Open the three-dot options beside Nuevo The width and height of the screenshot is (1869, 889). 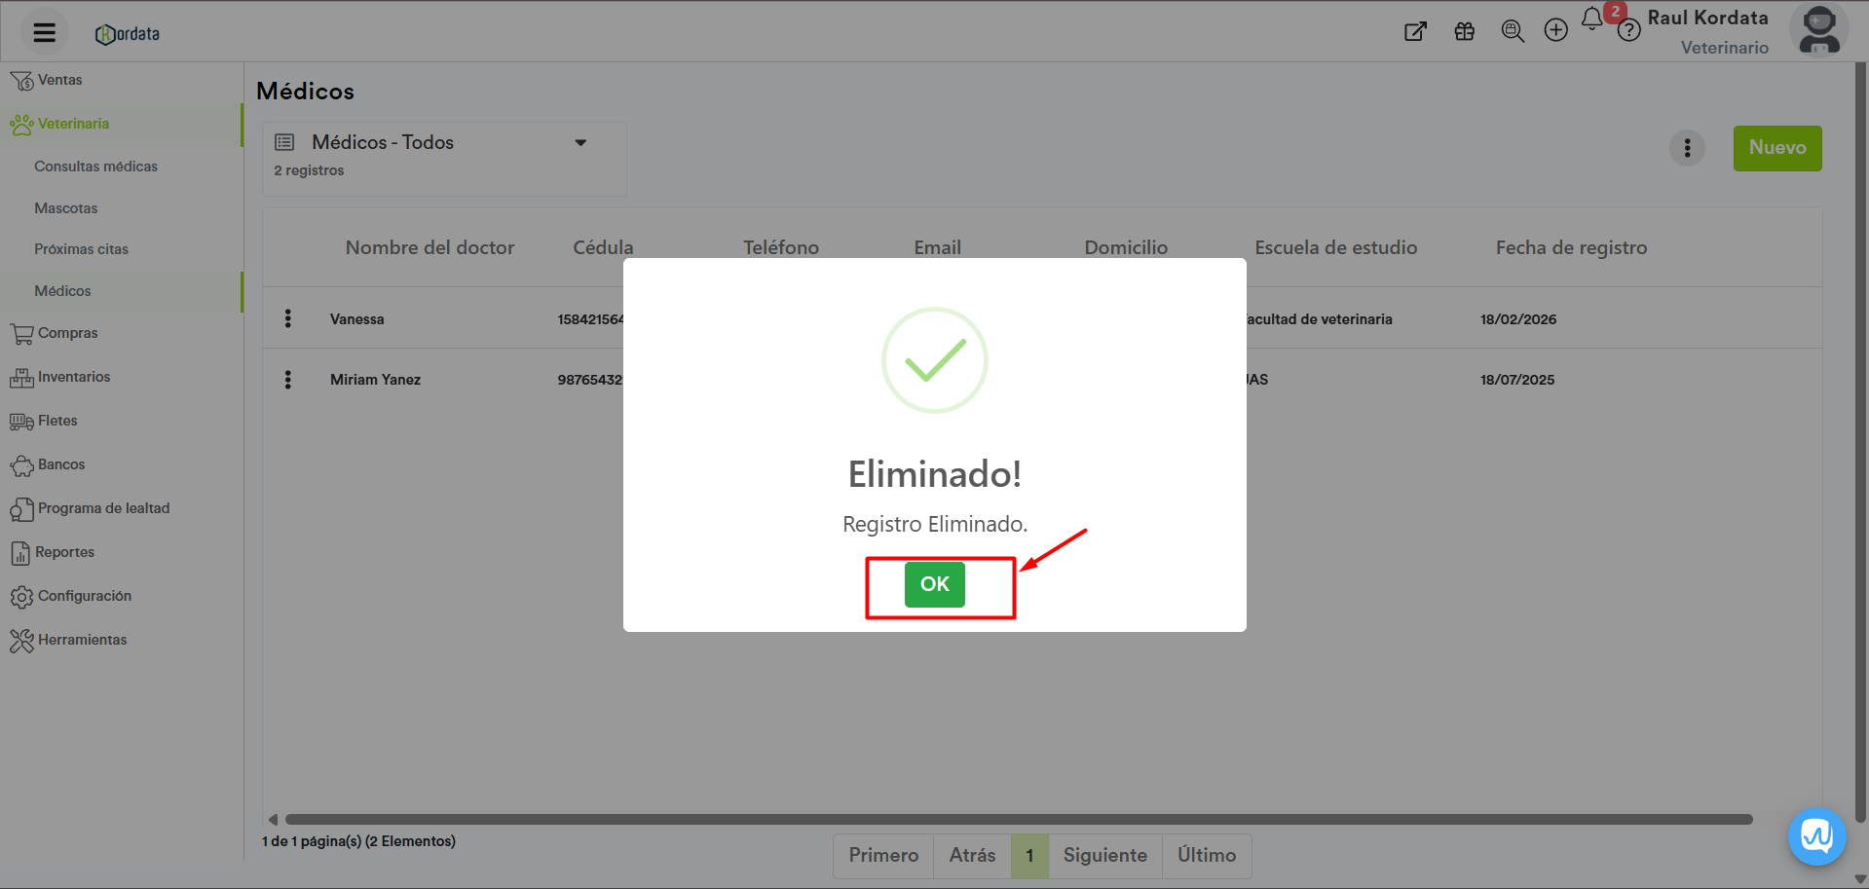(x=1687, y=148)
